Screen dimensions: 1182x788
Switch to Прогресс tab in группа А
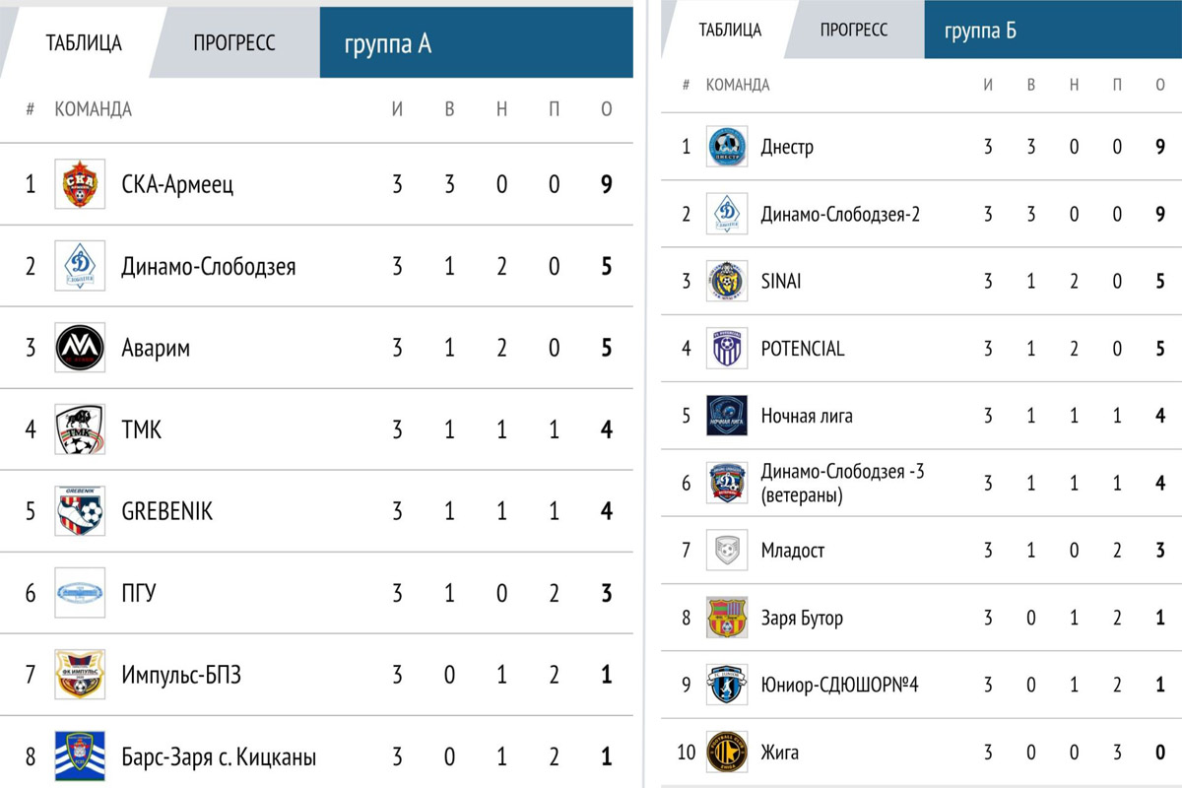tap(233, 43)
